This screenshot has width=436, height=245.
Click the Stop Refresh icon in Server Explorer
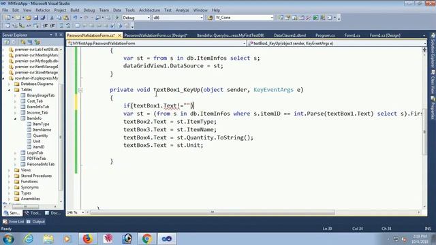[14, 42]
